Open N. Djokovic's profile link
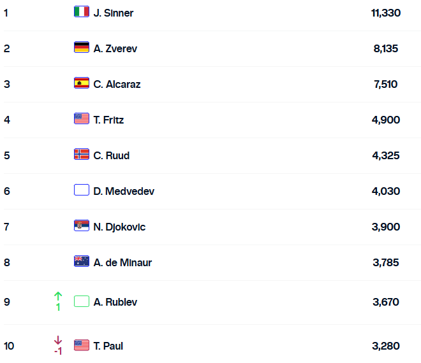The height and width of the screenshot is (363, 421). tap(119, 227)
